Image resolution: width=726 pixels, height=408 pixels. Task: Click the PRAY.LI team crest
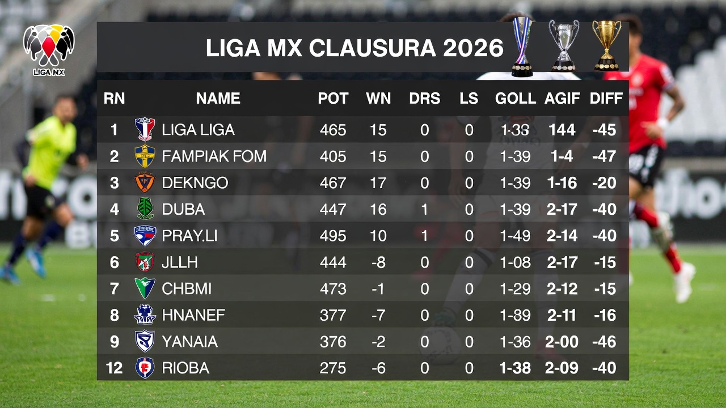tap(145, 235)
